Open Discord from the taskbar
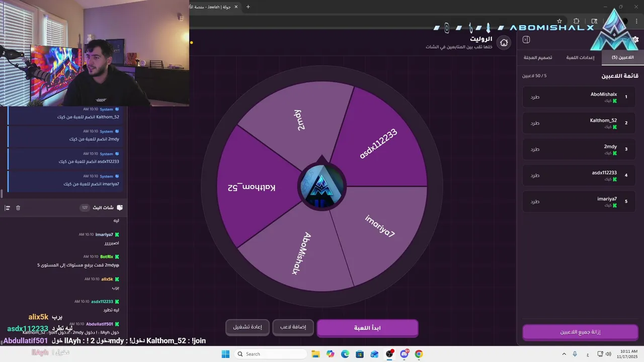 404,354
